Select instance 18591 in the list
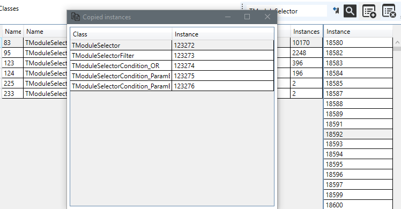The image size is (401, 209). (x=358, y=124)
